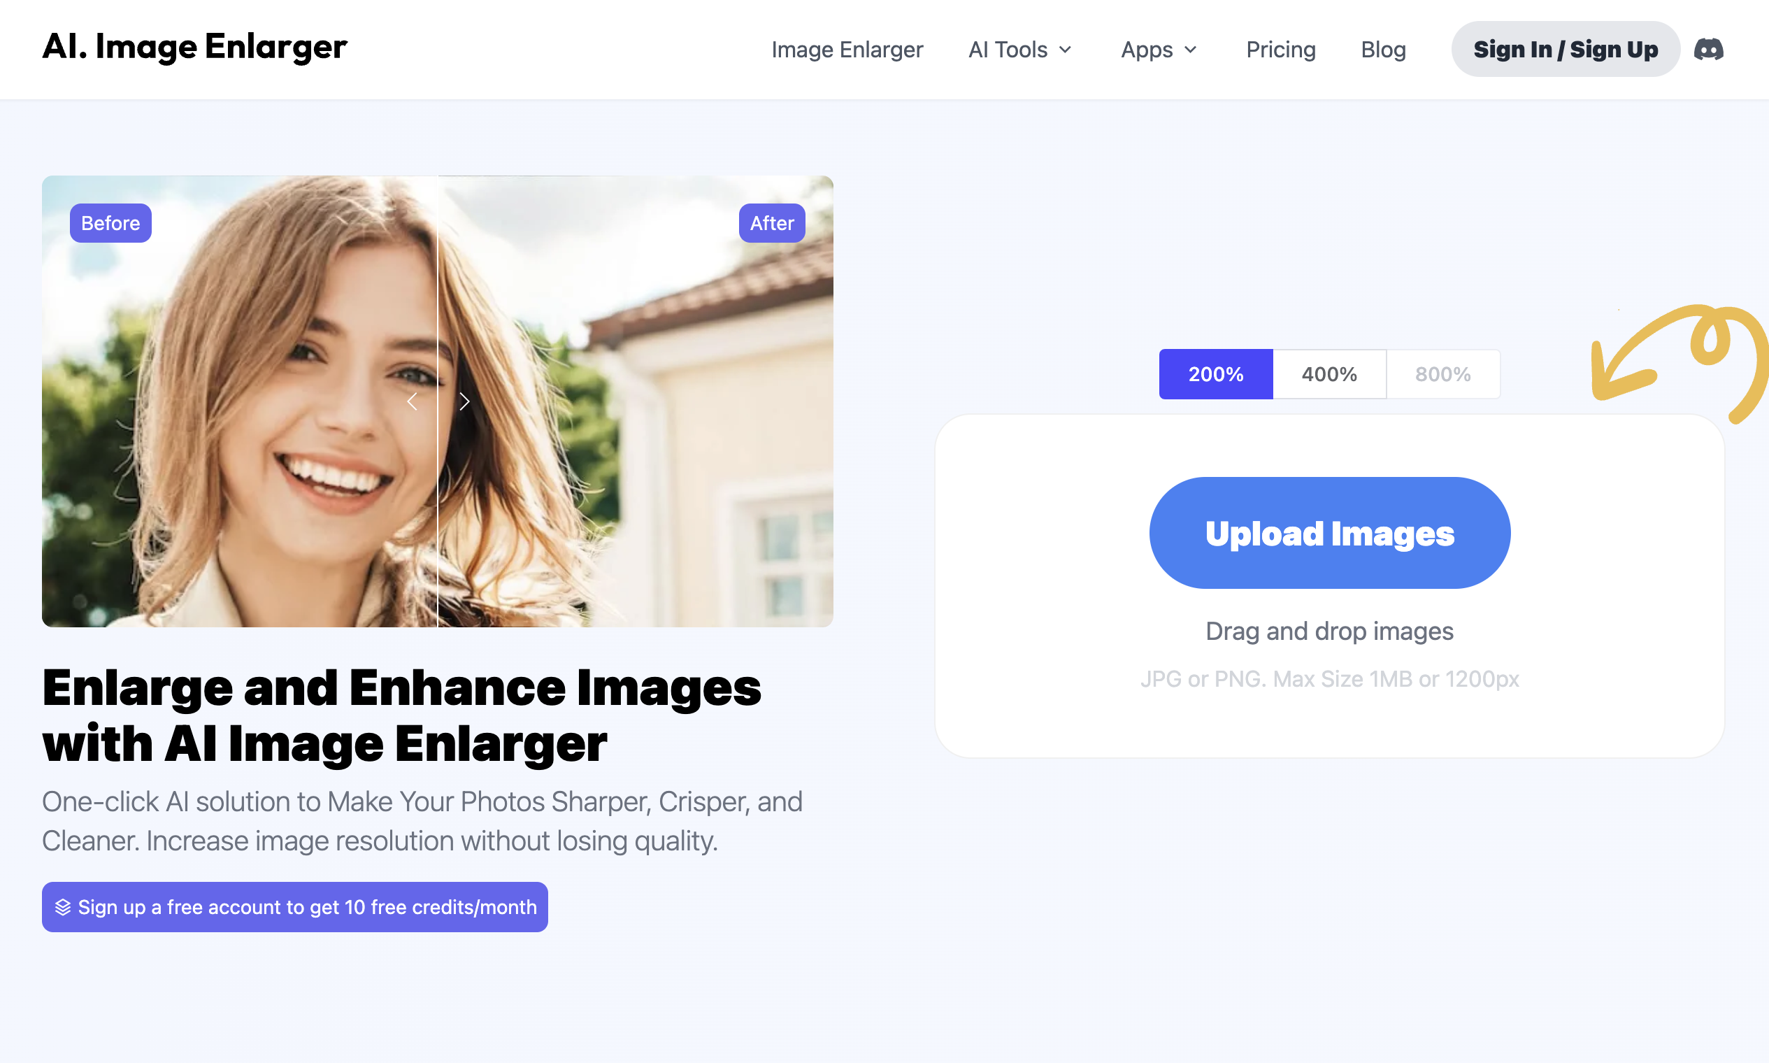Sign up for a free account with 10 credits
Screen dimensions: 1769x1063
(294, 907)
